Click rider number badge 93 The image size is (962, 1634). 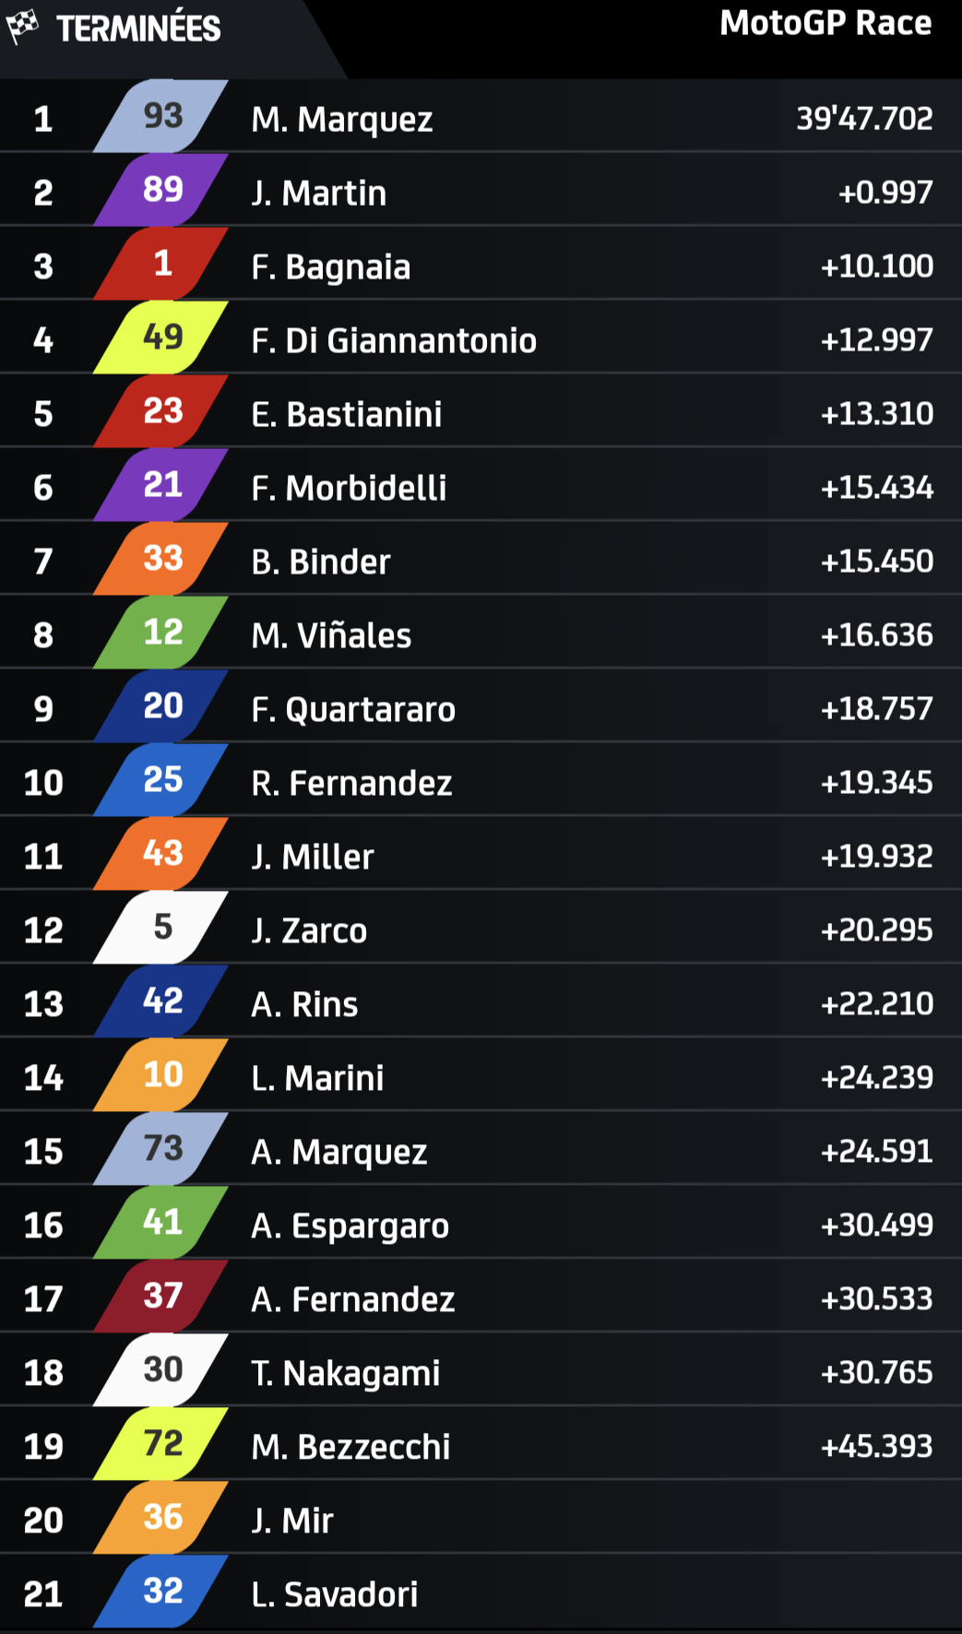pos(161,116)
